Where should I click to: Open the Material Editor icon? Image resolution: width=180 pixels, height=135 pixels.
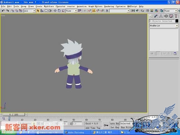point(157,11)
